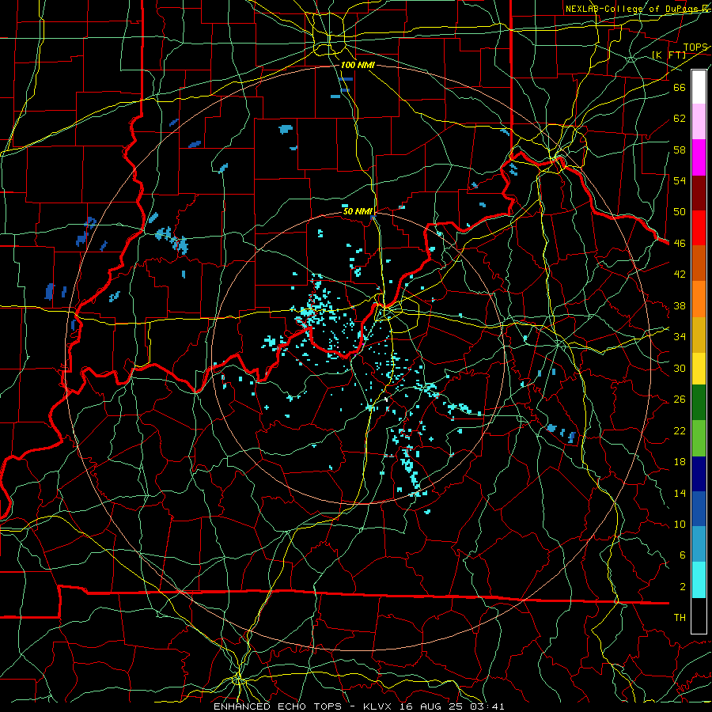Image resolution: width=712 pixels, height=712 pixels.
Task: Click the "KLVX" radar site identifier
Action: (x=379, y=706)
